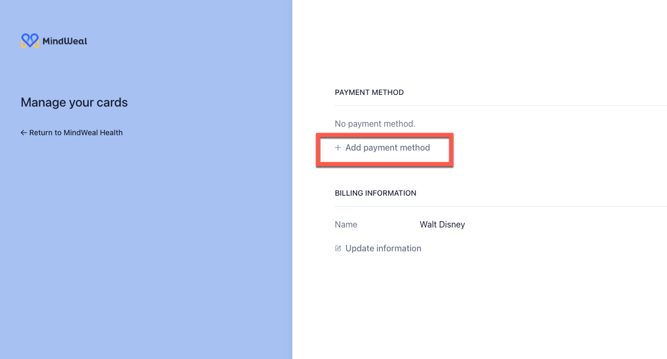Click the Name label in billing details
The height and width of the screenshot is (359, 667).
coord(346,224)
